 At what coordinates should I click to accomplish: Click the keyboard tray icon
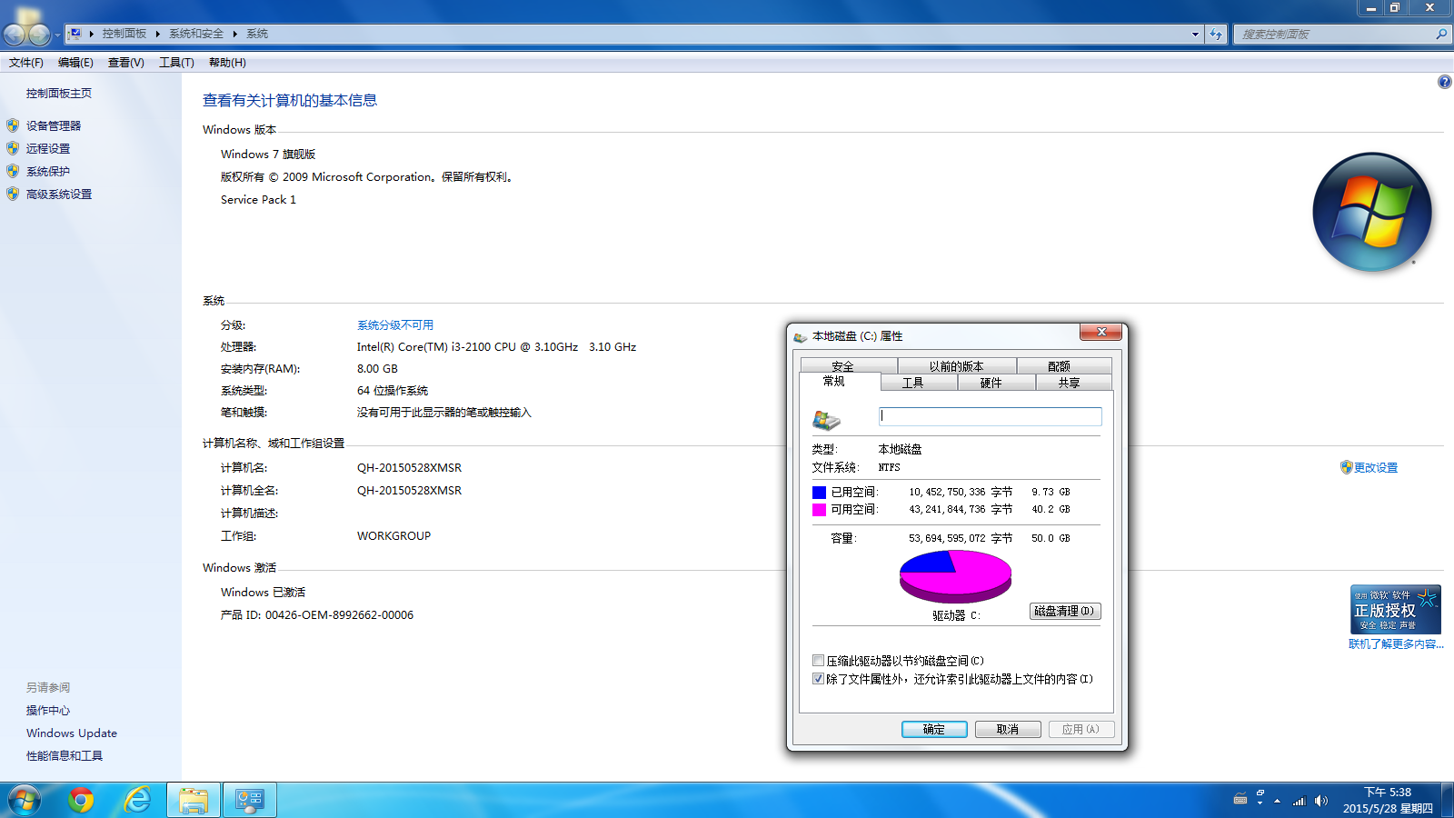tap(1240, 800)
